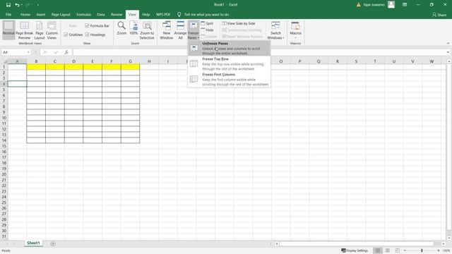The width and height of the screenshot is (452, 254).
Task: Click Page Layout icon in status bar
Action: pos(388,250)
